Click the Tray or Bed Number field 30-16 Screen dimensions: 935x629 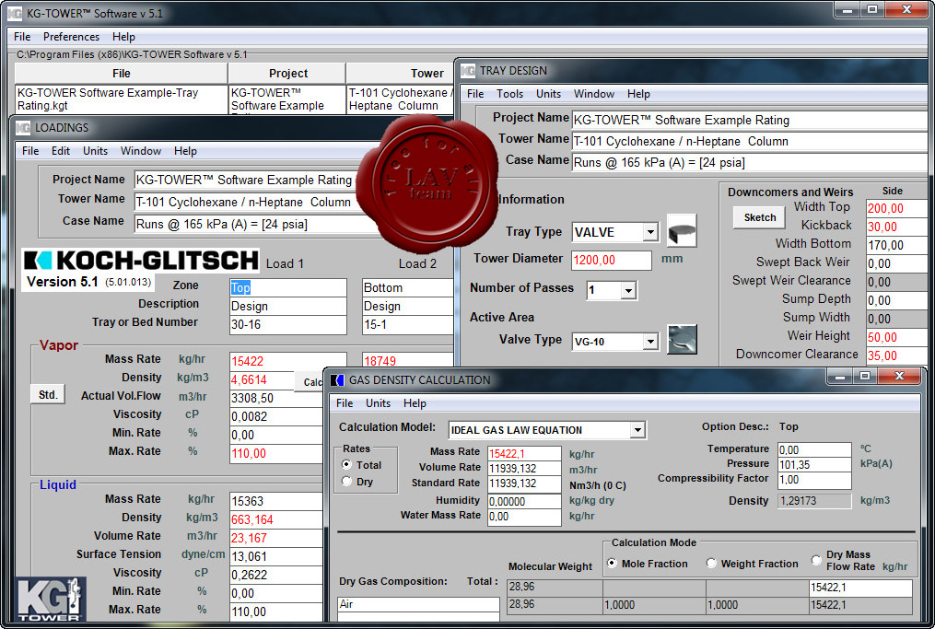288,324
